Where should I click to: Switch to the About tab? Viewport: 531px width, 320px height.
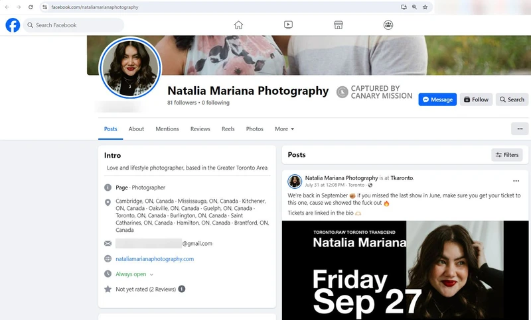click(136, 129)
